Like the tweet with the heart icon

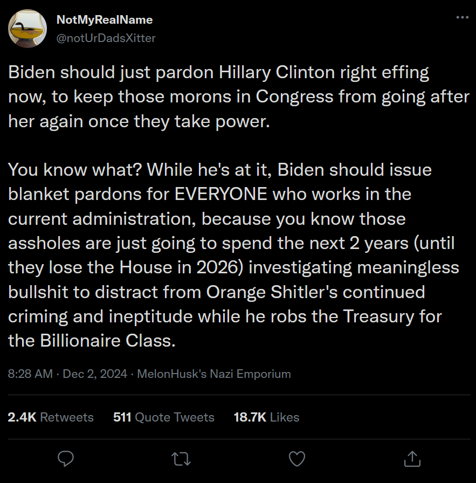coord(297,458)
